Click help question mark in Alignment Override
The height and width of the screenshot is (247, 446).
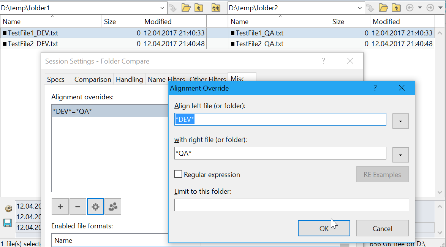375,88
